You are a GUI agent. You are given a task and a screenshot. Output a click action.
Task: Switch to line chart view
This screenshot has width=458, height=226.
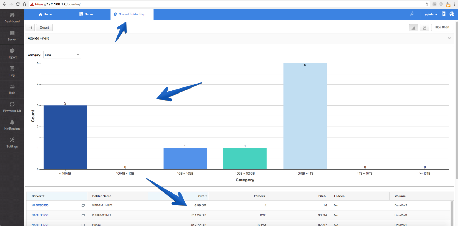pyautogui.click(x=424, y=27)
